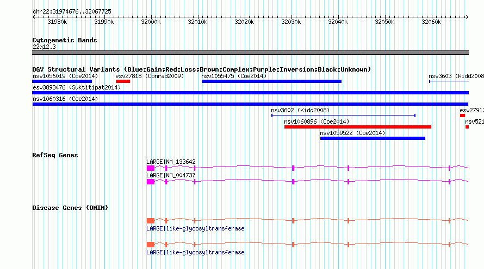Select the small red esv279 bar at right
This screenshot has width=484, height=269.
click(462, 116)
